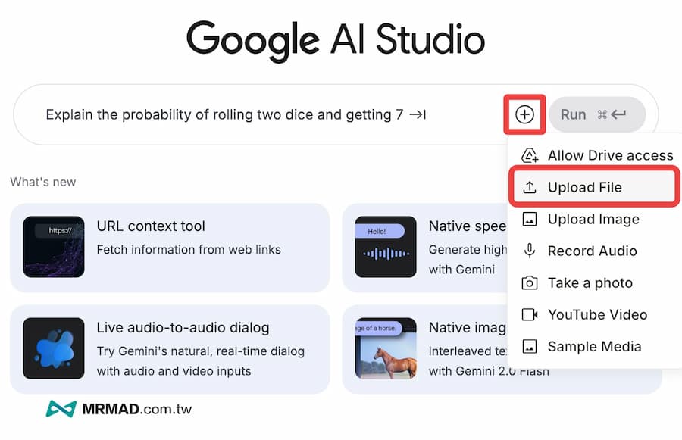Image resolution: width=682 pixels, height=440 pixels.
Task: Click the image icon beside Upload Image
Action: (530, 219)
